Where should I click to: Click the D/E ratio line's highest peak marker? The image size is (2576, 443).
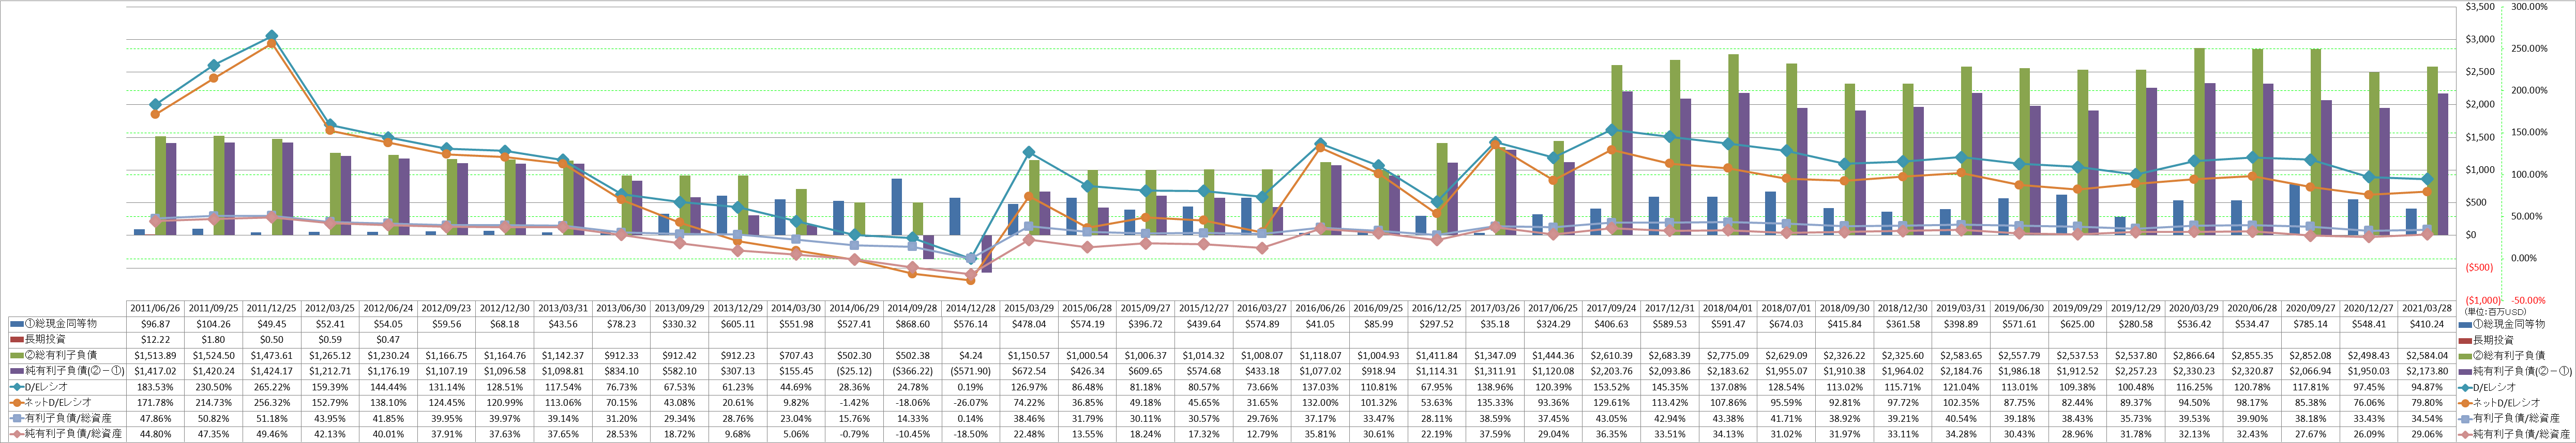click(272, 36)
